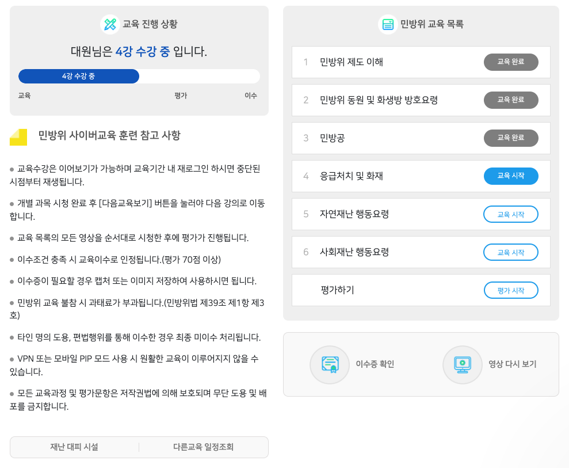569x468 pixels.
Task: Click the yellow sticky note icon
Action: click(x=18, y=137)
